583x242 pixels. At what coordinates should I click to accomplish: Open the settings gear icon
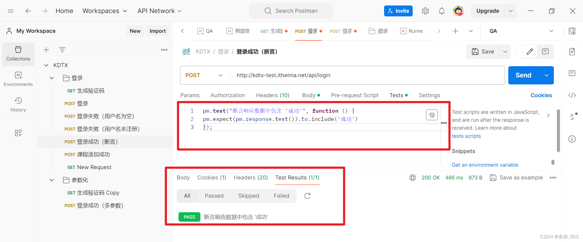click(x=425, y=11)
